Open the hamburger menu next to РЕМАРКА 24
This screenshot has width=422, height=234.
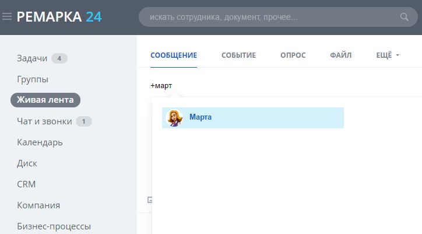[x=7, y=17]
